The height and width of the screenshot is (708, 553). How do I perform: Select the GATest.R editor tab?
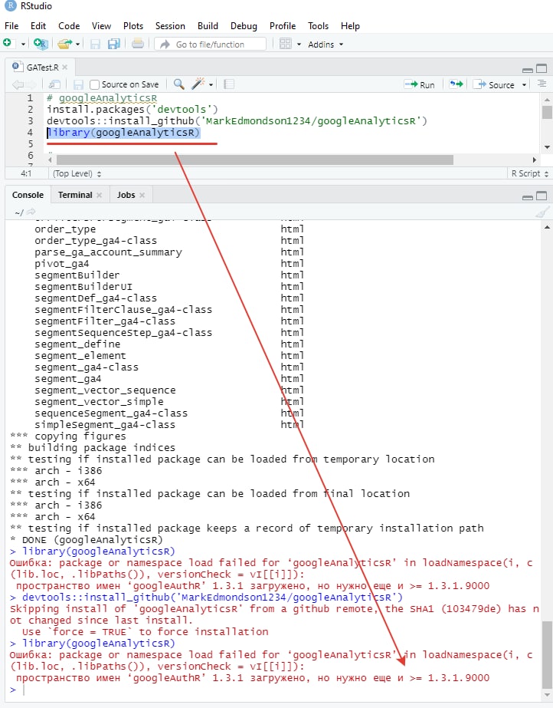click(39, 68)
